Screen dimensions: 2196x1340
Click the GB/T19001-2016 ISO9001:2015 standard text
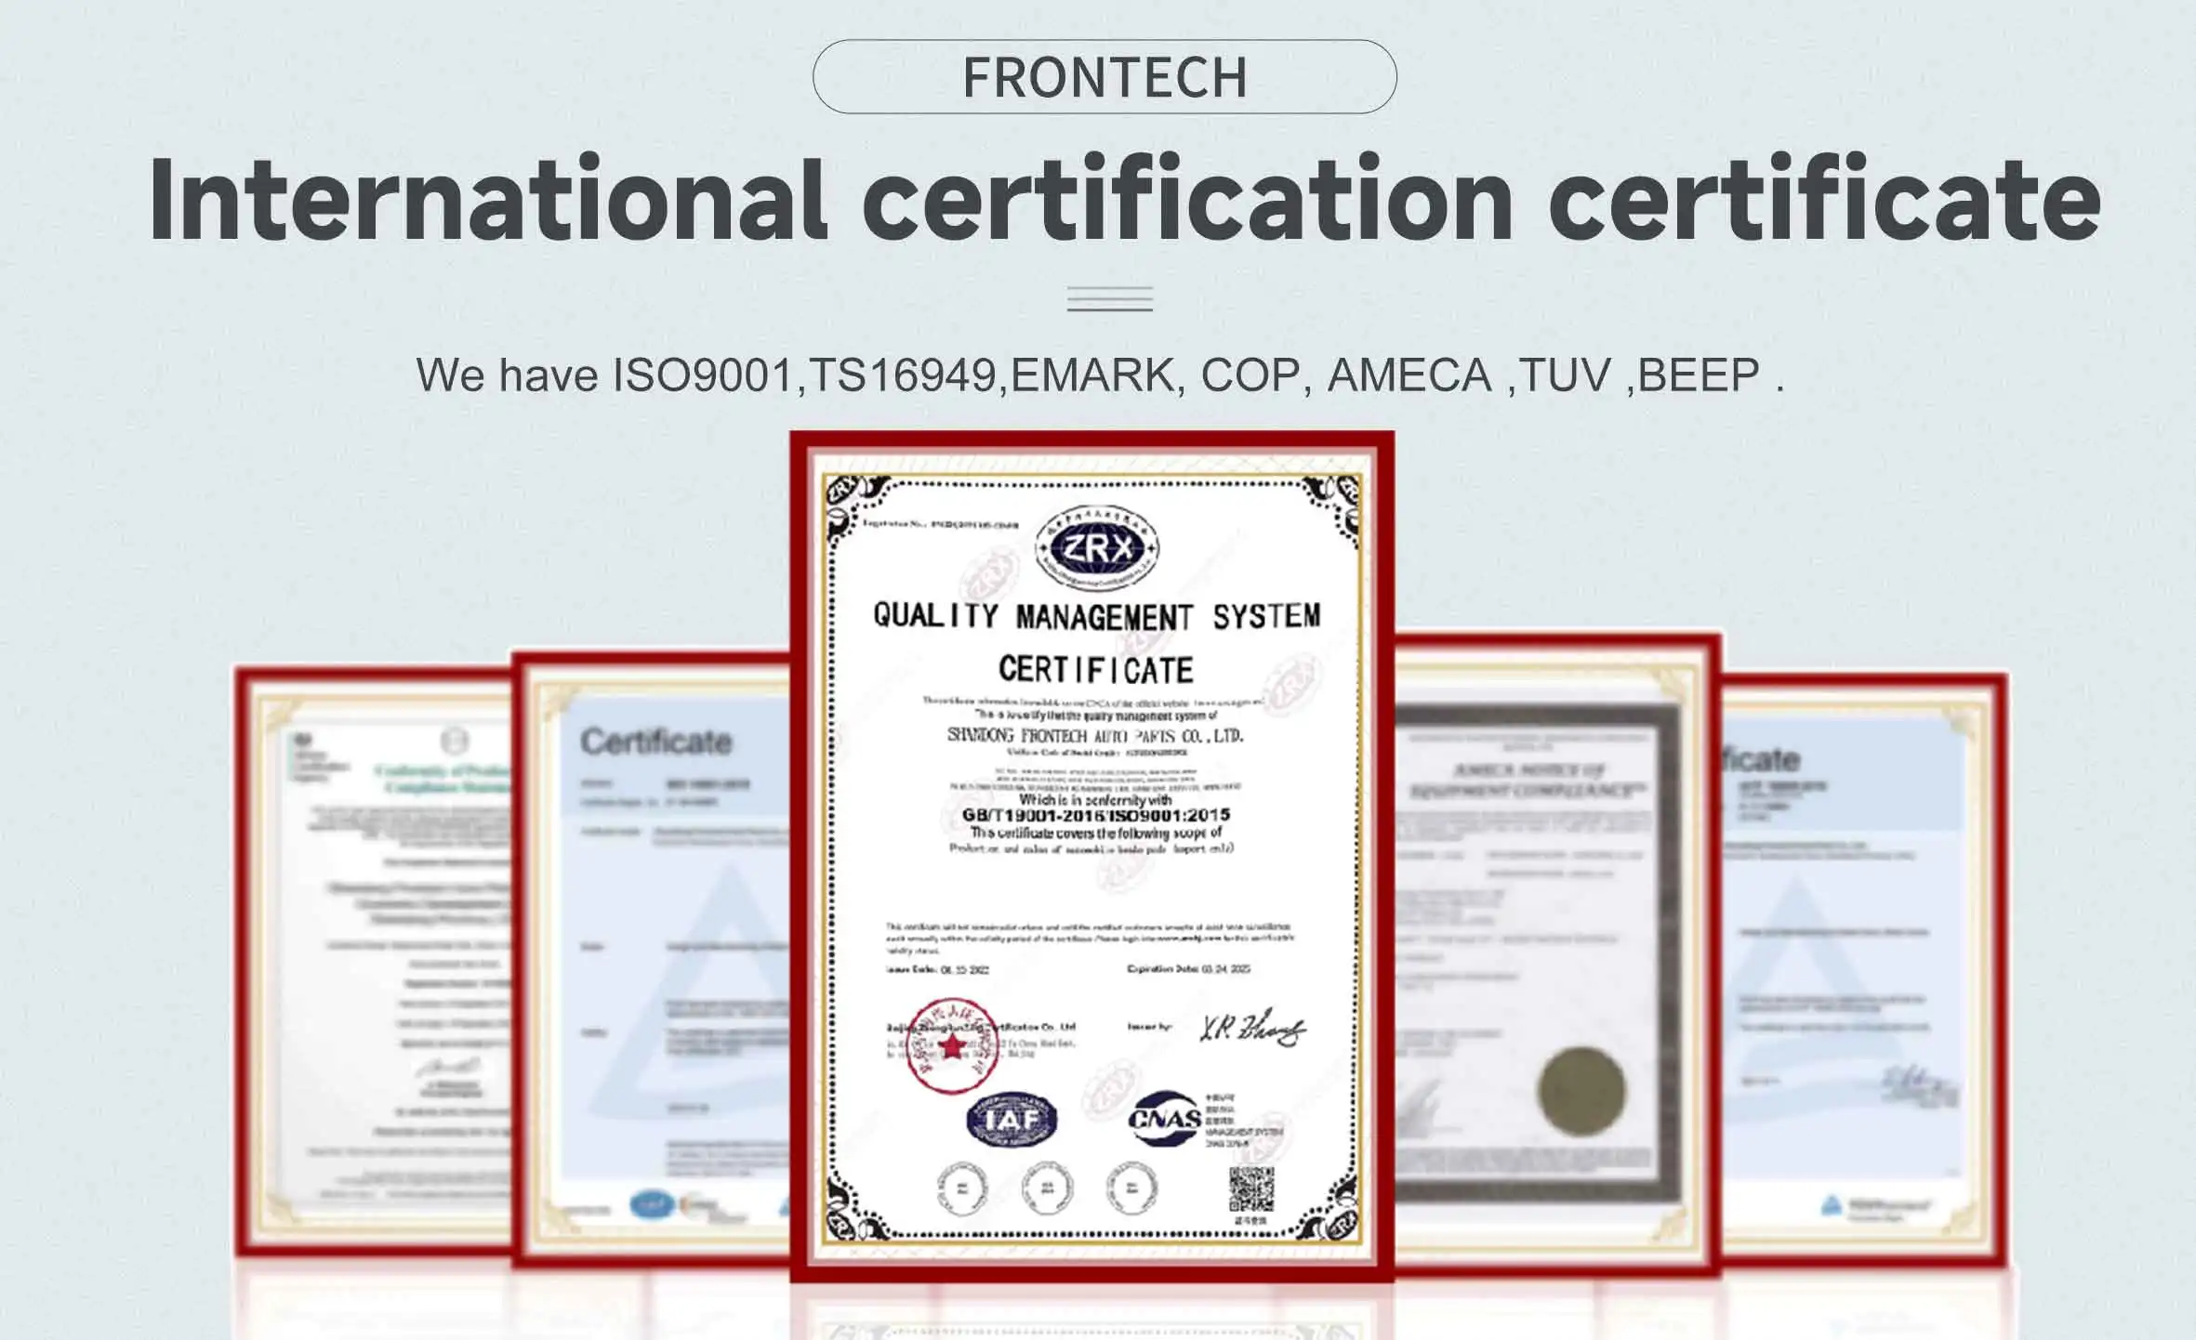click(x=1095, y=815)
